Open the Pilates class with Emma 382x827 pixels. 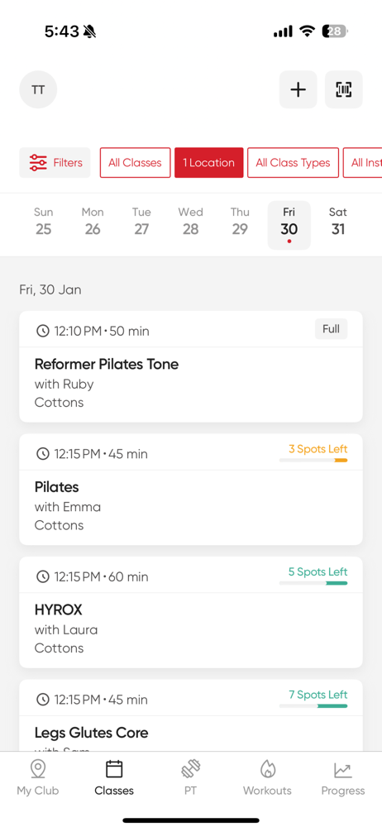click(191, 490)
